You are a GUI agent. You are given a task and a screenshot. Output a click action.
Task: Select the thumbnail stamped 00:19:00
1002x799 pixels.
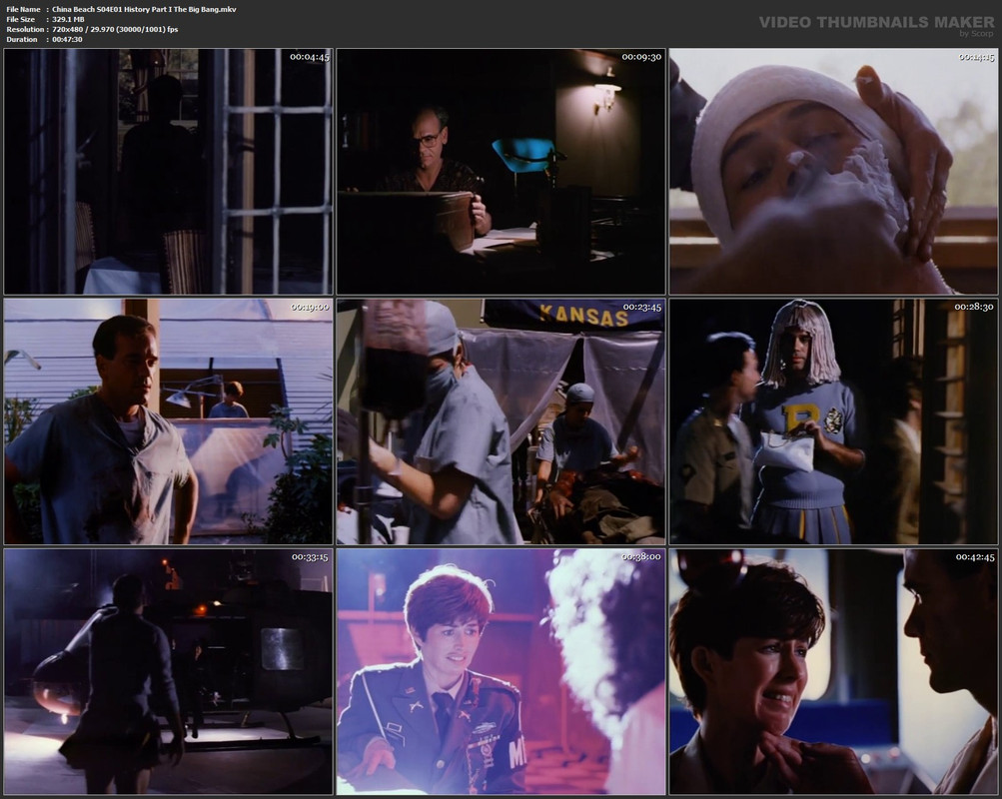(x=168, y=421)
